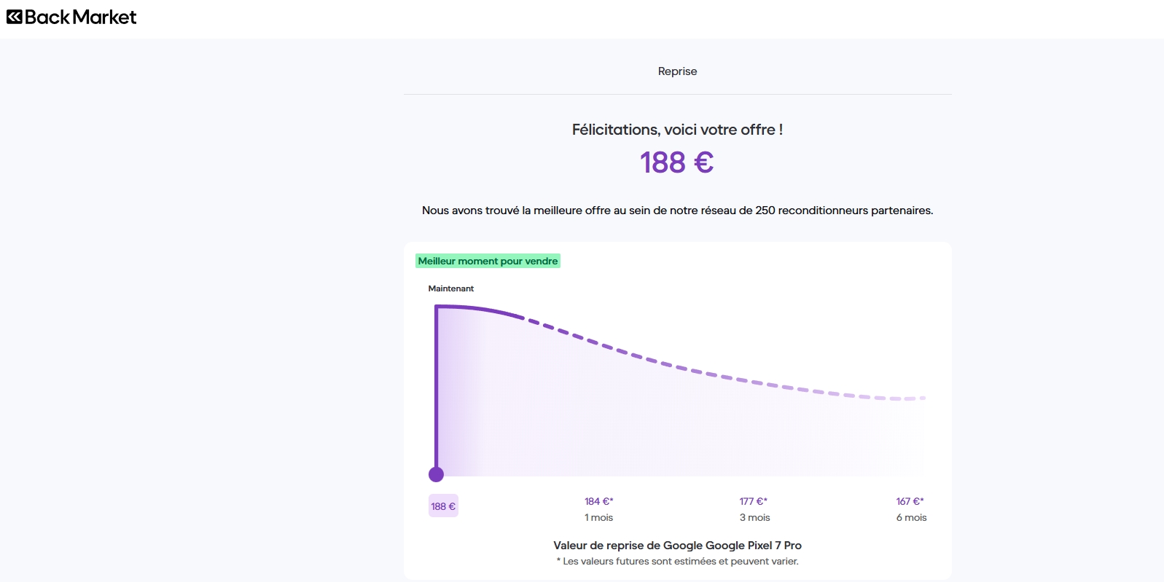
Task: Click the purple dot chart marker
Action: (436, 475)
